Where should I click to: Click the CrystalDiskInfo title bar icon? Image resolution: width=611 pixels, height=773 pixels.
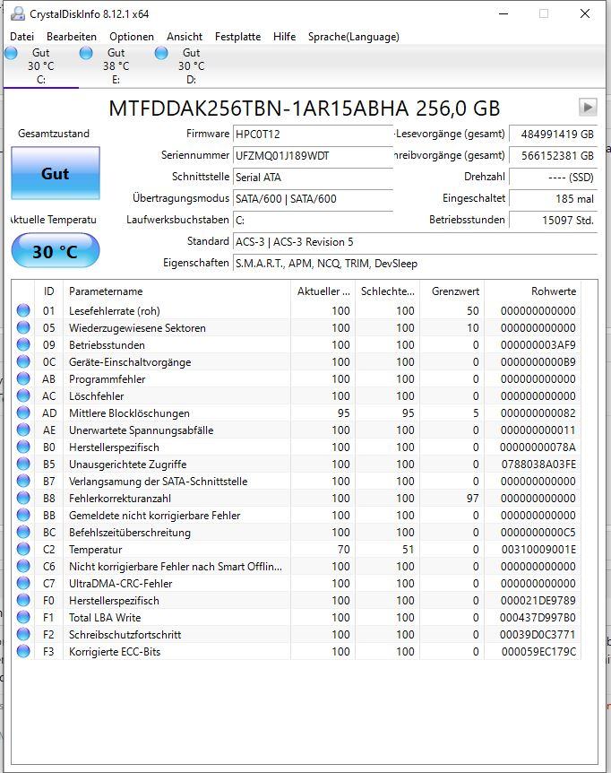tap(18, 13)
